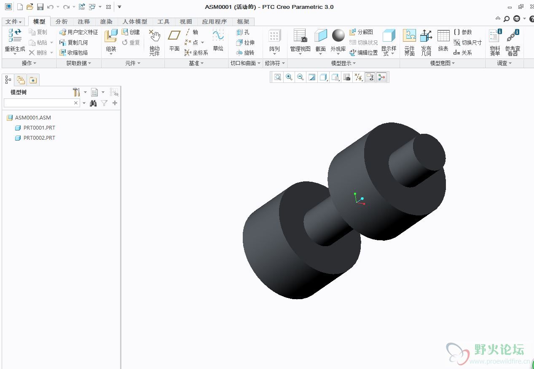The height and width of the screenshot is (369, 534).
Task: Click the Zoom Out icon in graphics toolbar
Action: tap(300, 77)
